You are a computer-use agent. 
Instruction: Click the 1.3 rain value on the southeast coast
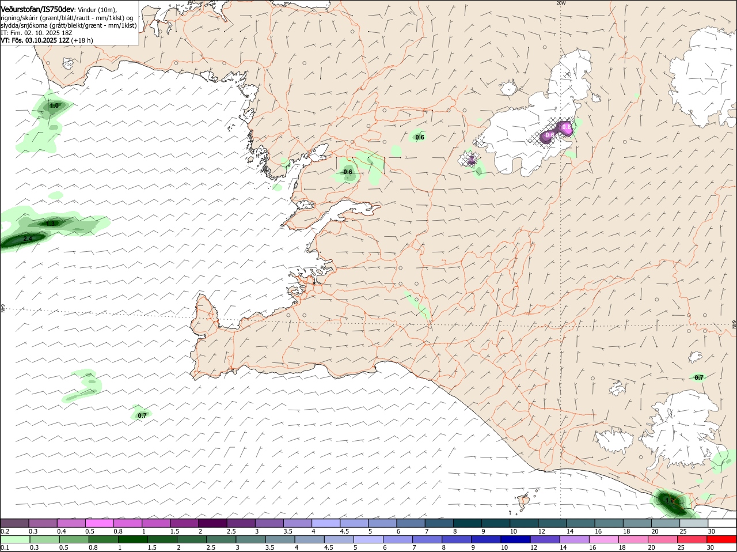point(670,500)
